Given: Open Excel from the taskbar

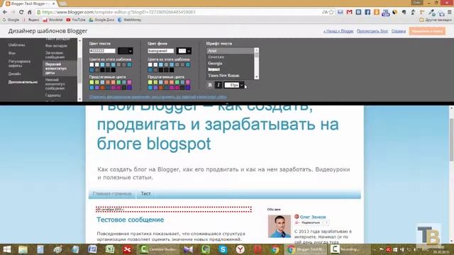Looking at the screenshot, I should 110,249.
